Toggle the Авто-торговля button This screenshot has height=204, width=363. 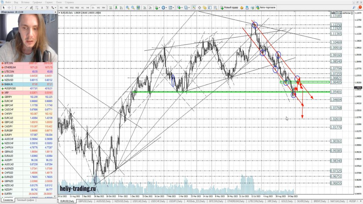click(x=267, y=7)
